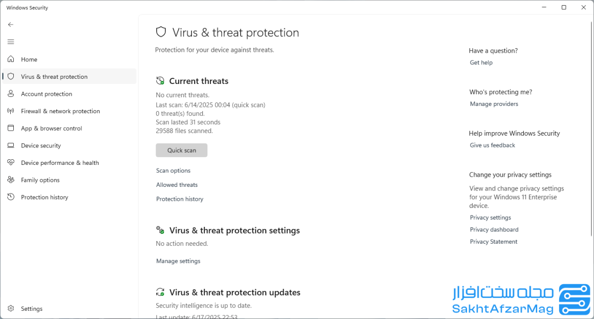Open the App & browser control icon
Image resolution: width=594 pixels, height=319 pixels.
(x=11, y=128)
